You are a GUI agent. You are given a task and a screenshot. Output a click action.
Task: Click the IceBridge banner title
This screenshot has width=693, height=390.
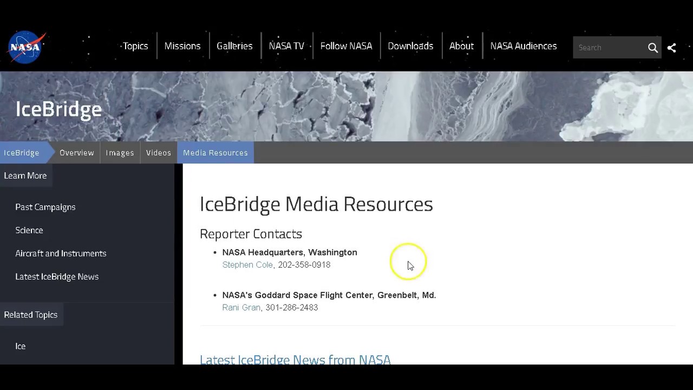58,109
